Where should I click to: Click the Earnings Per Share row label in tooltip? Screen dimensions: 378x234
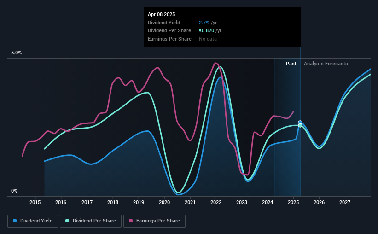(x=169, y=39)
